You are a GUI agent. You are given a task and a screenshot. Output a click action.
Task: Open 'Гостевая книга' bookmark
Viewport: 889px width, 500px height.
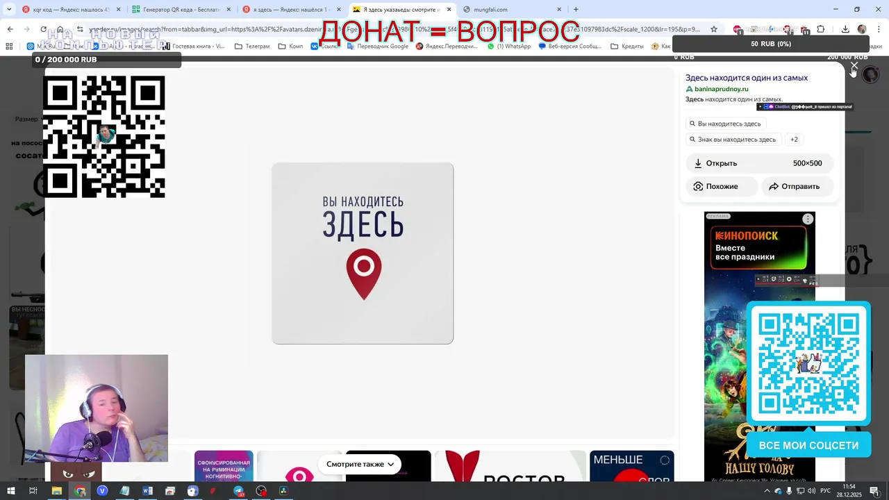(193, 47)
